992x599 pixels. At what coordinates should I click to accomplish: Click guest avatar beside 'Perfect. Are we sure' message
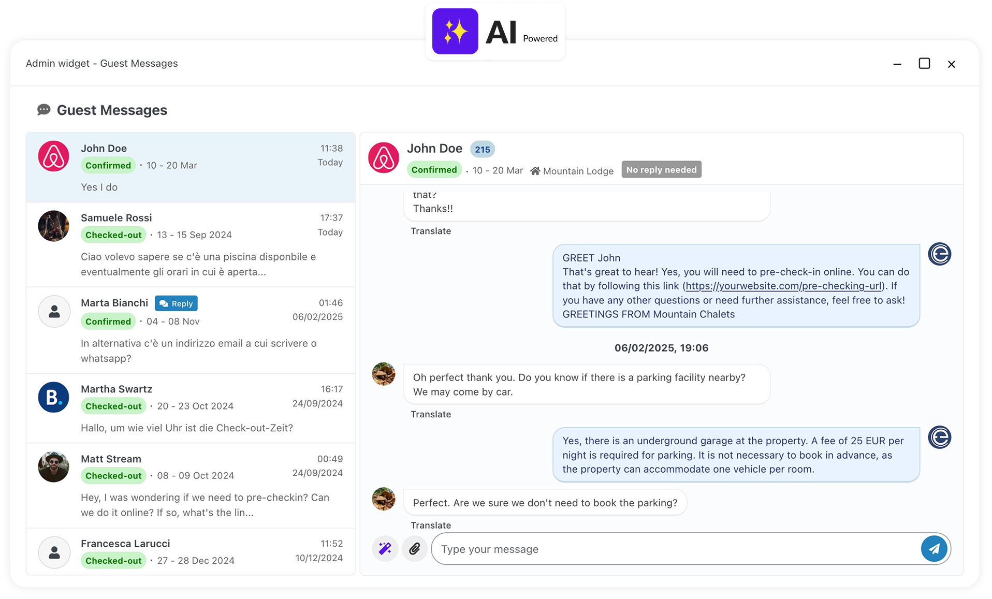[384, 499]
